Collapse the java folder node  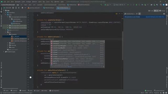click(6, 15)
